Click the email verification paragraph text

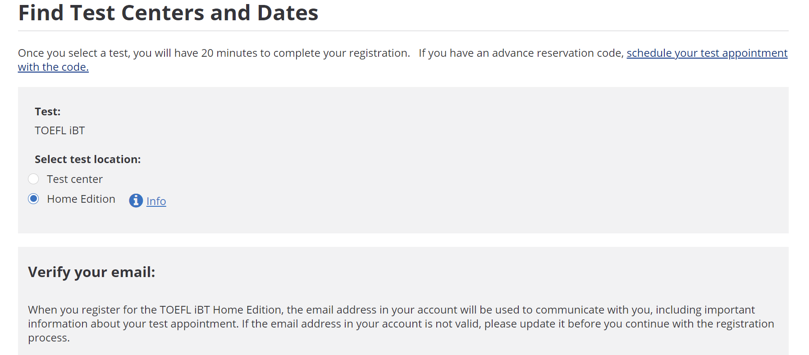(x=401, y=323)
